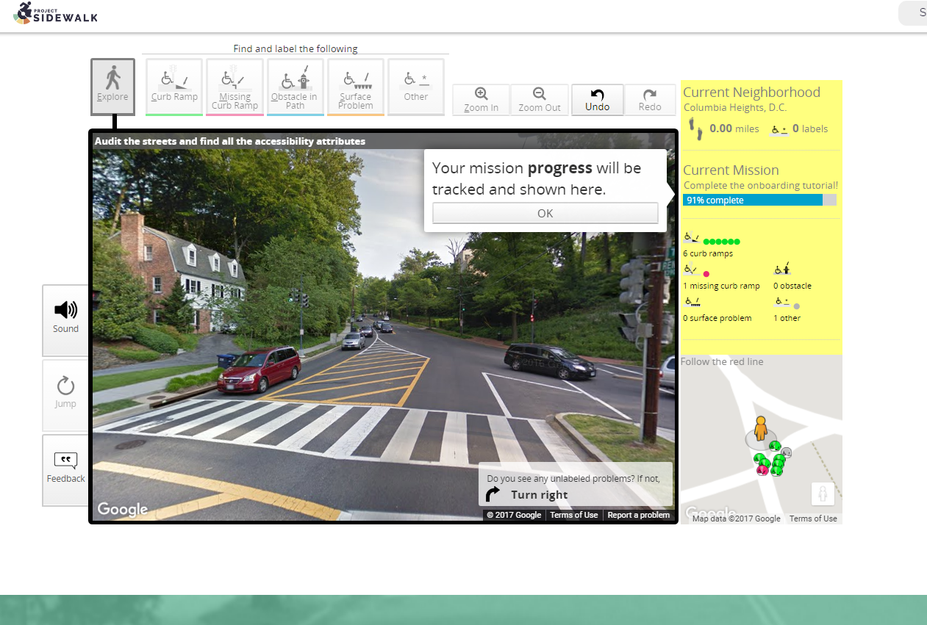Click the surface problem counter icon

[692, 302]
